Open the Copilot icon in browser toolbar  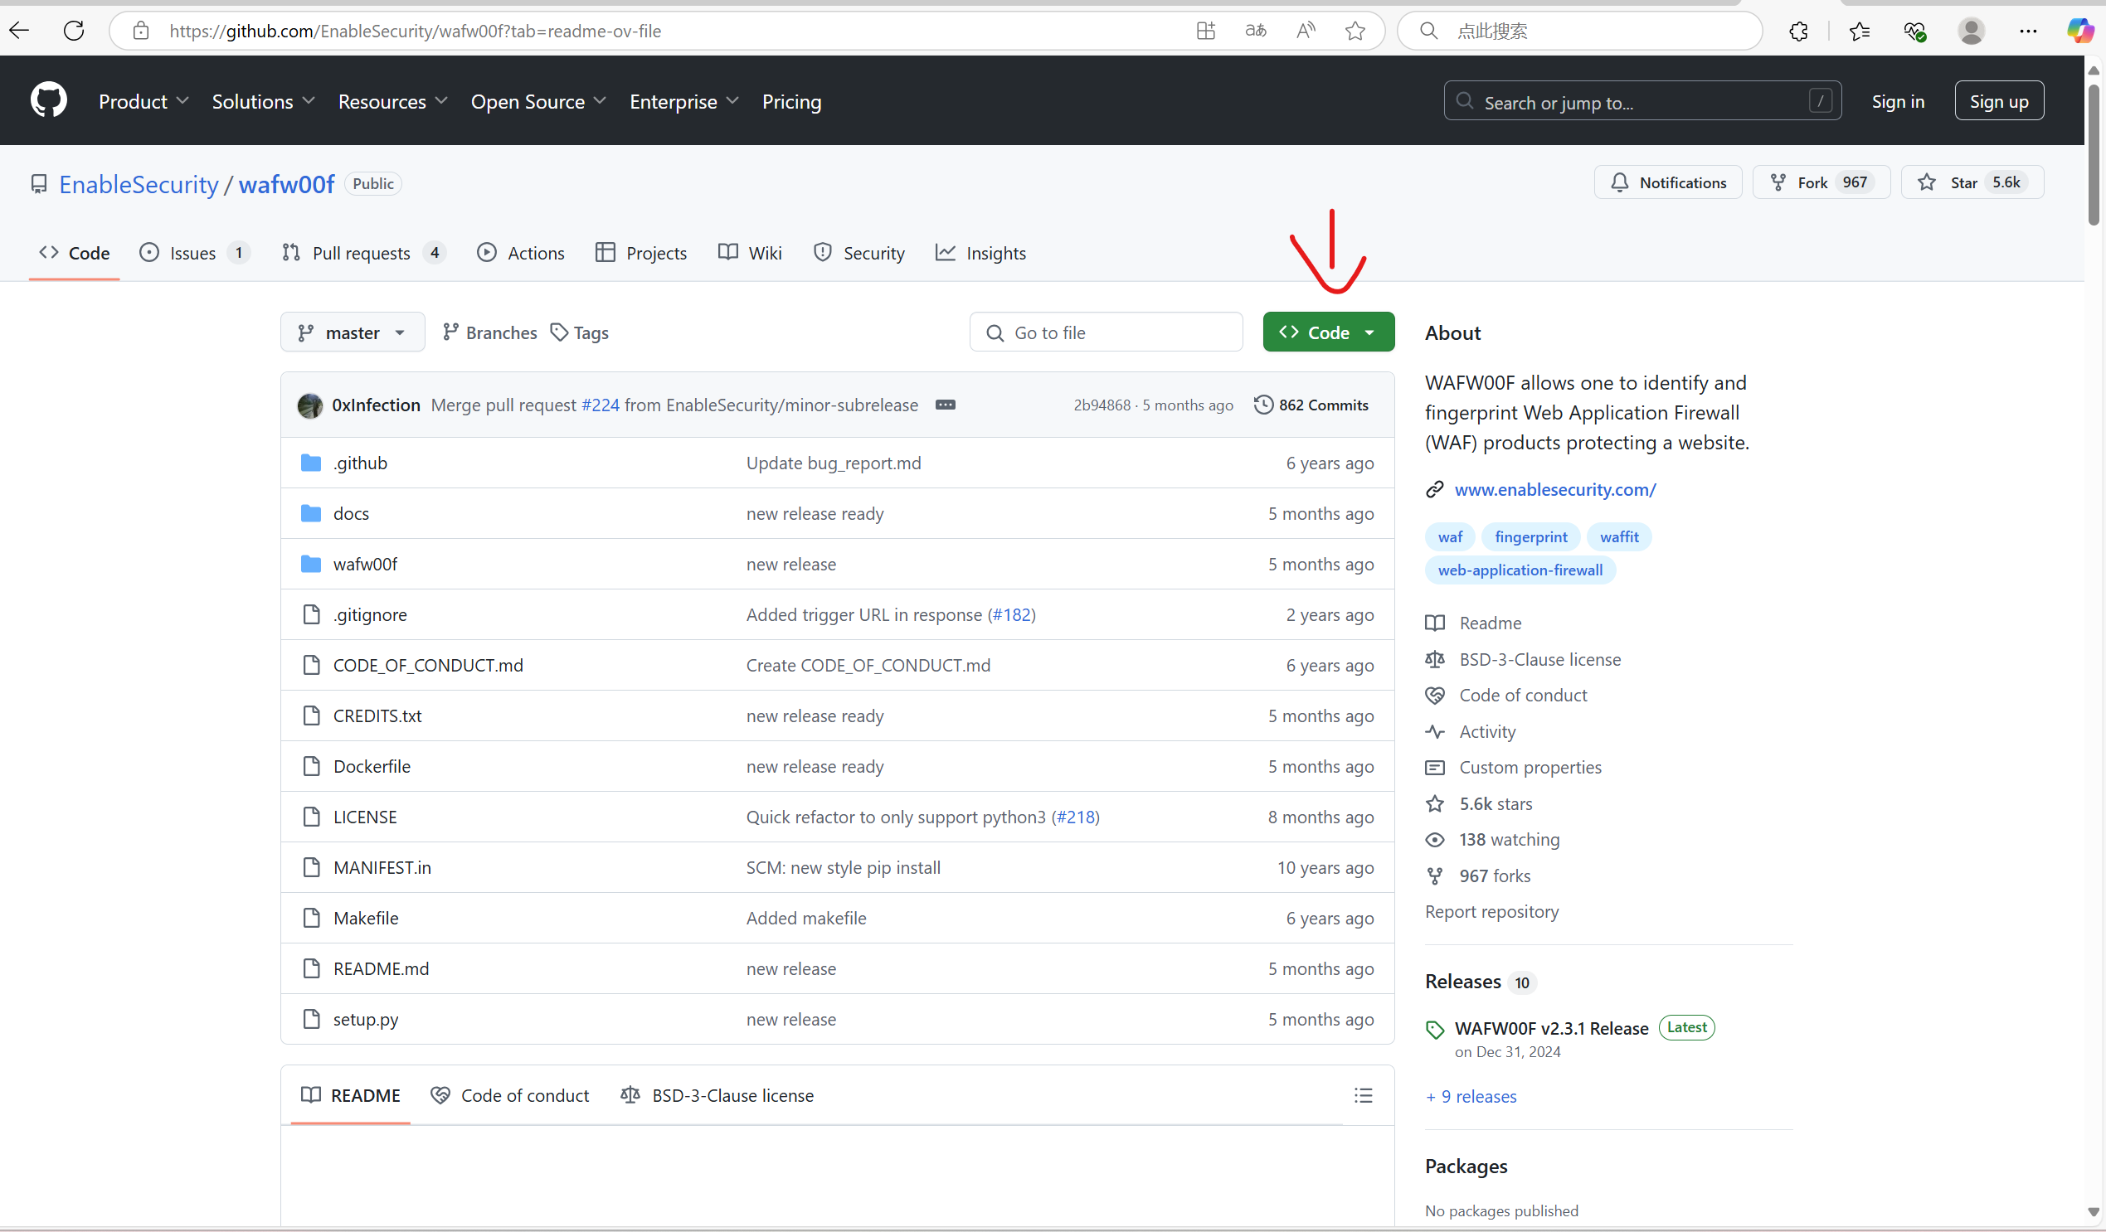click(2079, 31)
